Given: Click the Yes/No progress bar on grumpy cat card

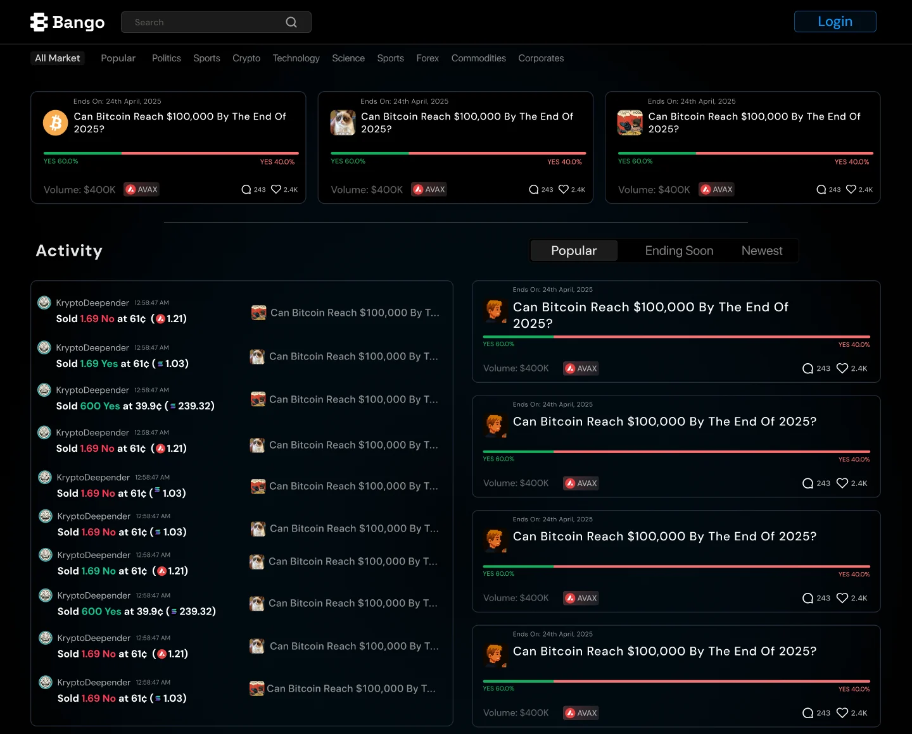Looking at the screenshot, I should [x=459, y=153].
